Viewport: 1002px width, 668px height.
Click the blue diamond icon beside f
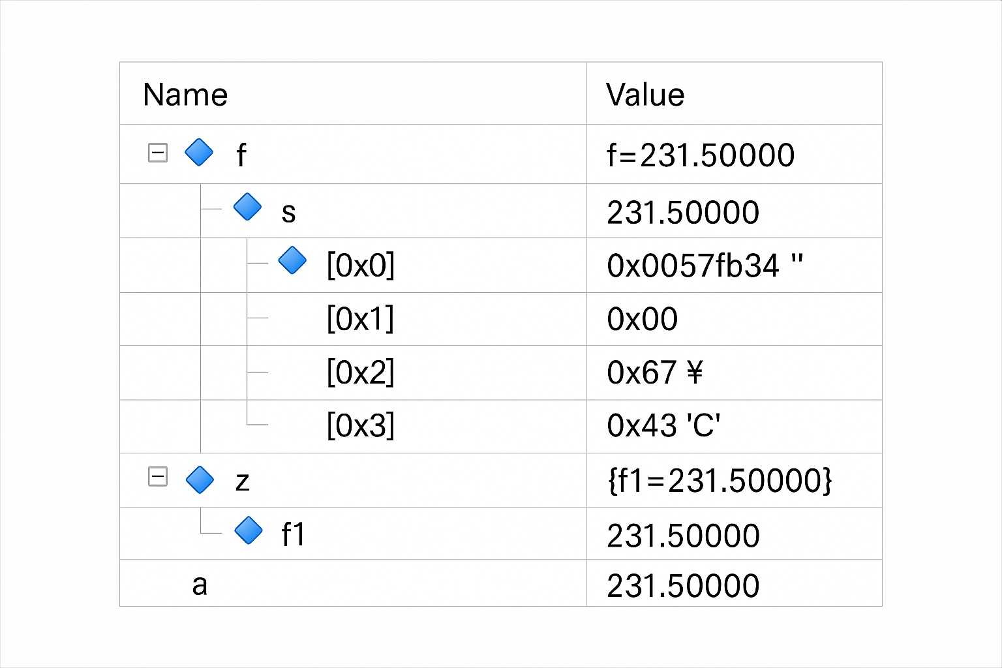pyautogui.click(x=199, y=153)
